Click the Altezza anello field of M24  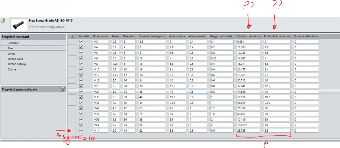tap(198, 92)
